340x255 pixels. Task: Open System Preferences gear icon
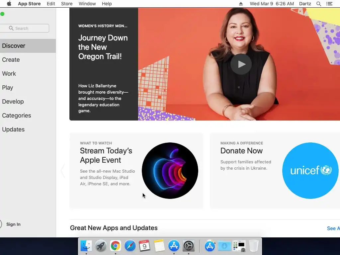click(x=189, y=246)
